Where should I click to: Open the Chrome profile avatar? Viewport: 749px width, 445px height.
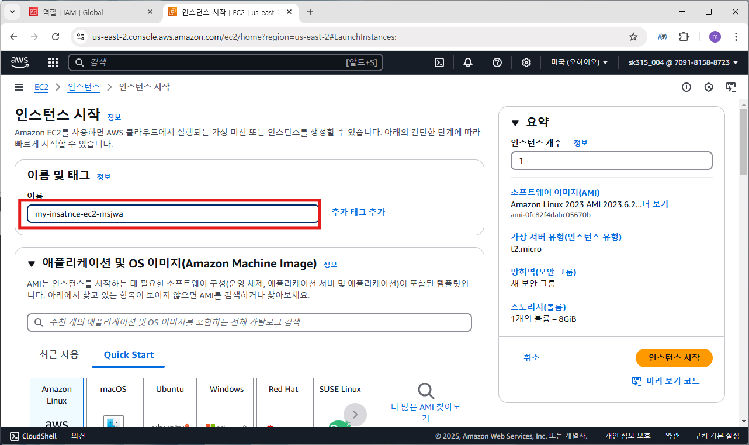[715, 37]
